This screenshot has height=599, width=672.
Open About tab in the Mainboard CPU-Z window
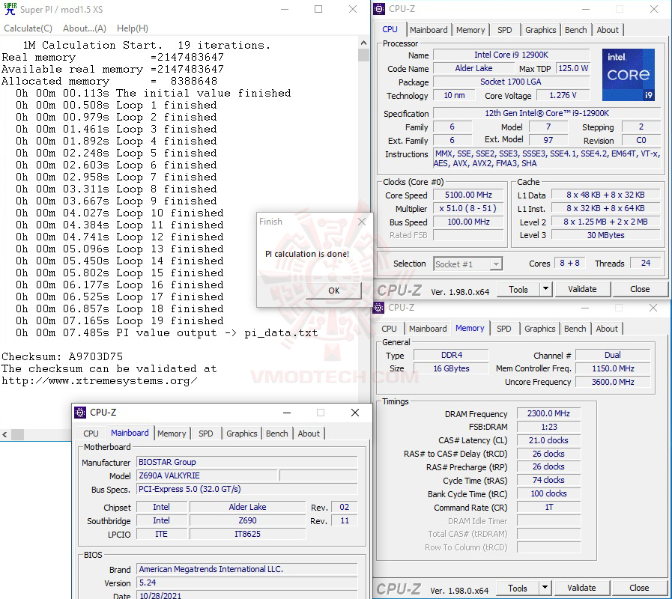point(309,434)
